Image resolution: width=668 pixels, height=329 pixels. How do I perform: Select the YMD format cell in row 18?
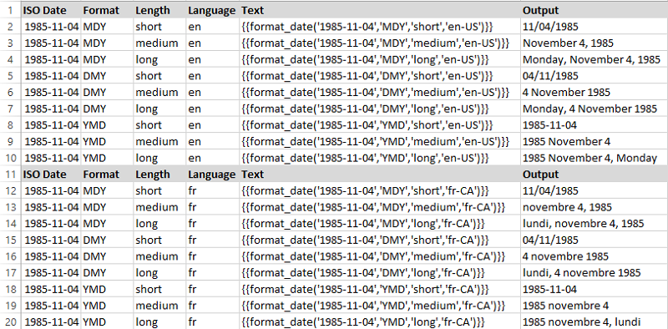tap(107, 289)
